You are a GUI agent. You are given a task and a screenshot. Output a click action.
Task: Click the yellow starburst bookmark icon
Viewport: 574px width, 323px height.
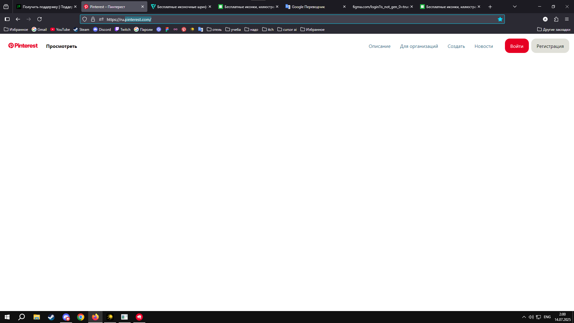pyautogui.click(x=192, y=29)
